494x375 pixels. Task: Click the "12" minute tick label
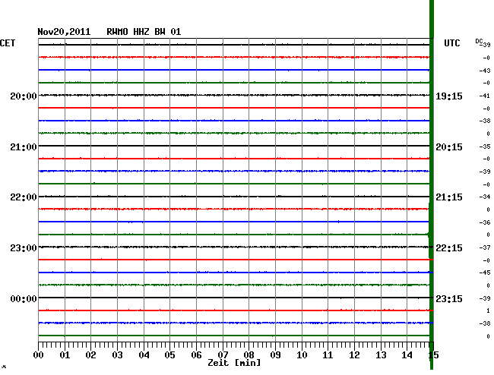coord(354,355)
